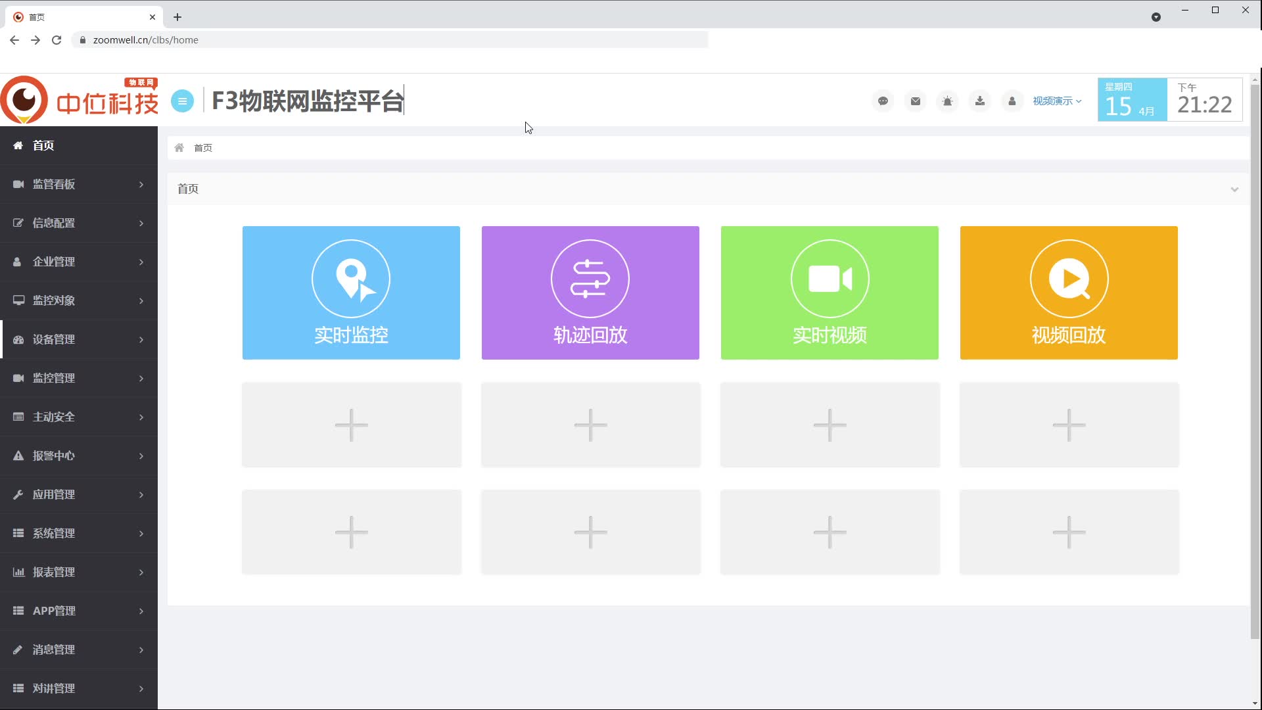The image size is (1262, 710).
Task: Click the 中位科技 logo
Action: (x=80, y=100)
